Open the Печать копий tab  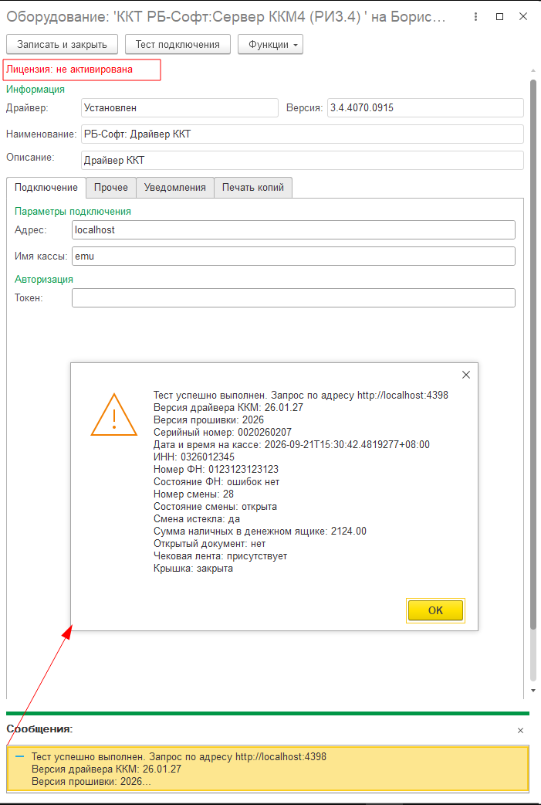pos(253,188)
